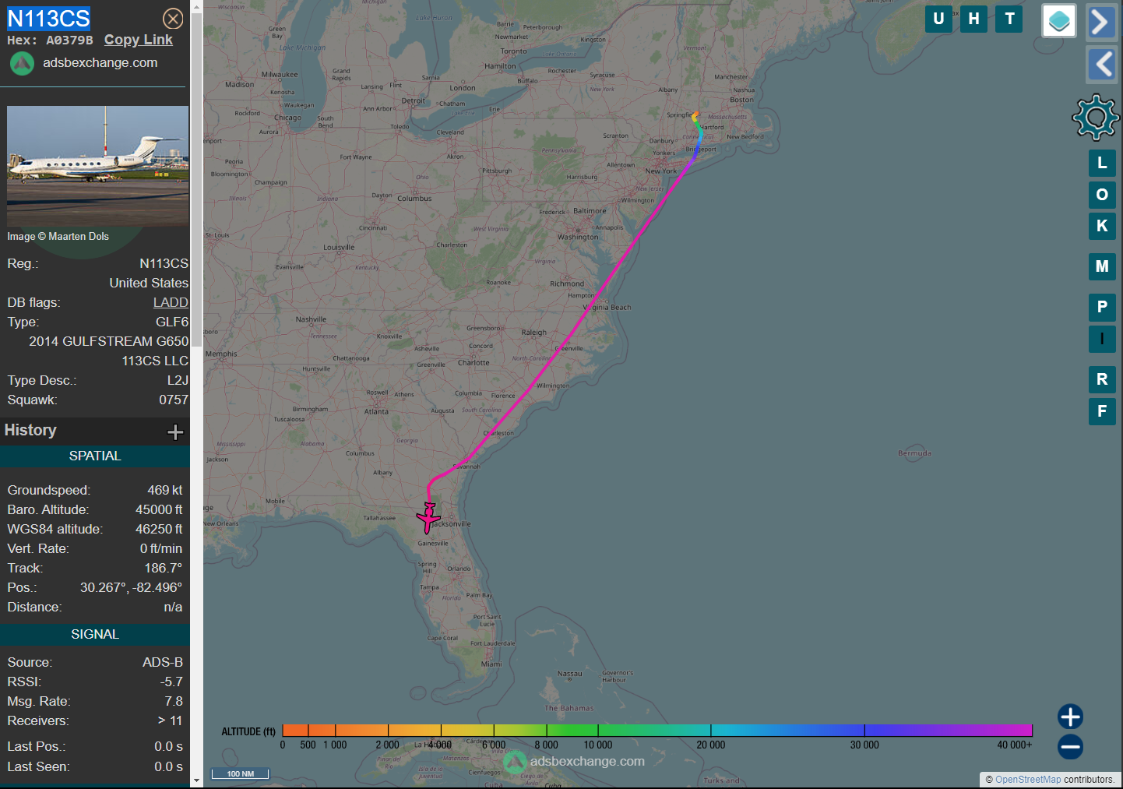Close the N113CS aircraft info panel

173,19
